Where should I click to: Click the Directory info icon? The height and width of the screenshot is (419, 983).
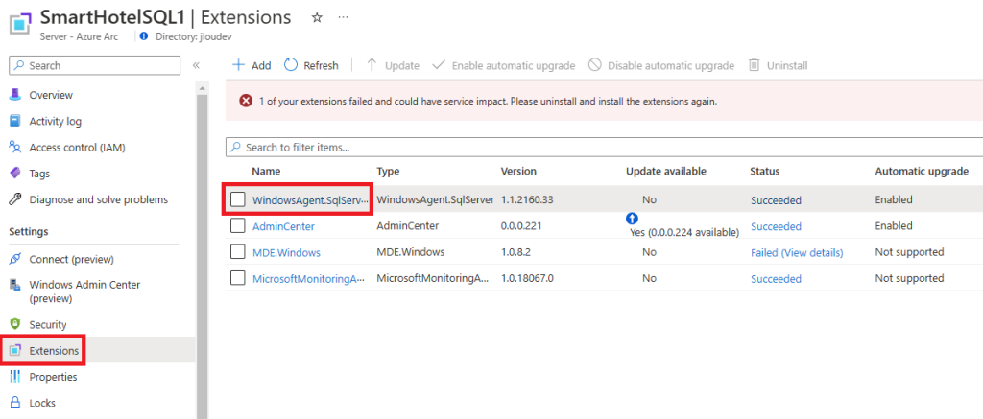pos(145,36)
